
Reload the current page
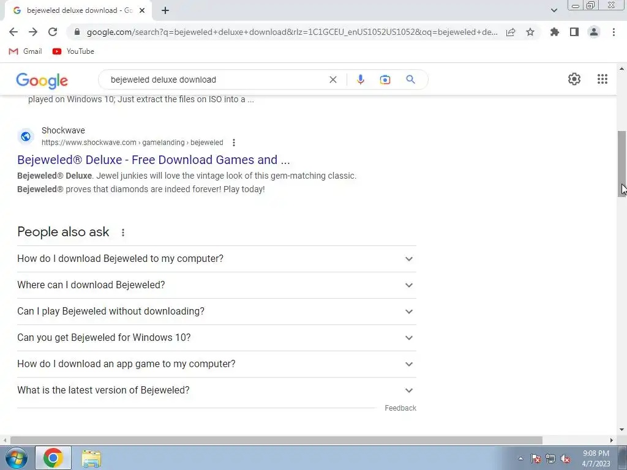53,32
